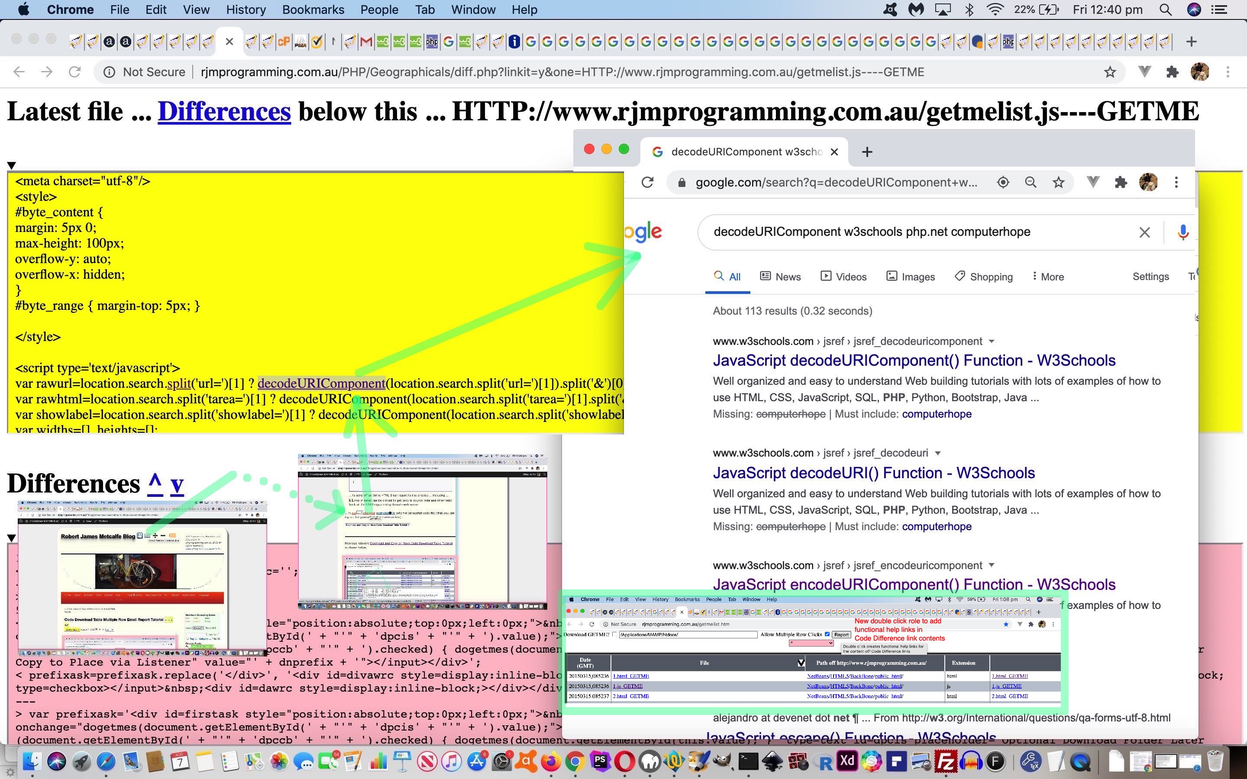This screenshot has width=1247, height=779.
Task: Switch to Google Videos results tab
Action: (x=843, y=277)
